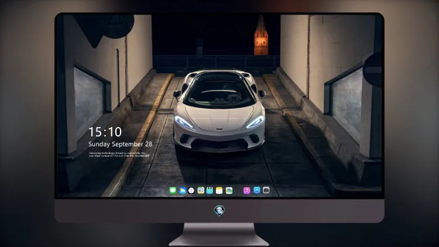Select the Sunday September 28 date text
Image resolution: width=439 pixels, height=247 pixels.
(121, 144)
